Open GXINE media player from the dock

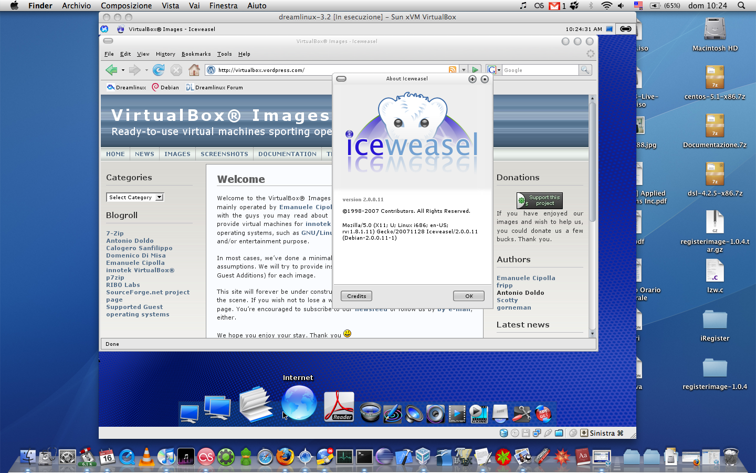(x=478, y=414)
